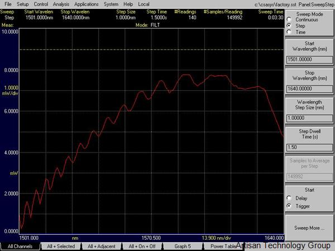Click the Start Wavelength input field
Viewport: 335px width, 251px height.
pos(309,58)
